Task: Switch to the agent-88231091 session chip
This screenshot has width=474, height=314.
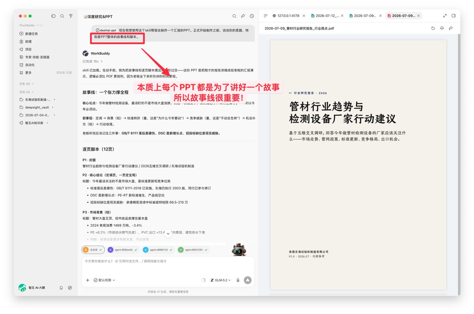Action: (193, 250)
